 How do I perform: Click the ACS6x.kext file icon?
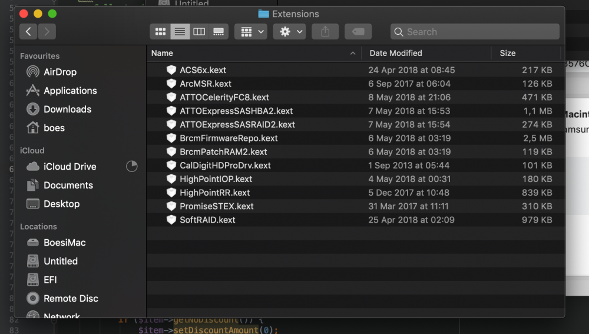[x=171, y=70]
